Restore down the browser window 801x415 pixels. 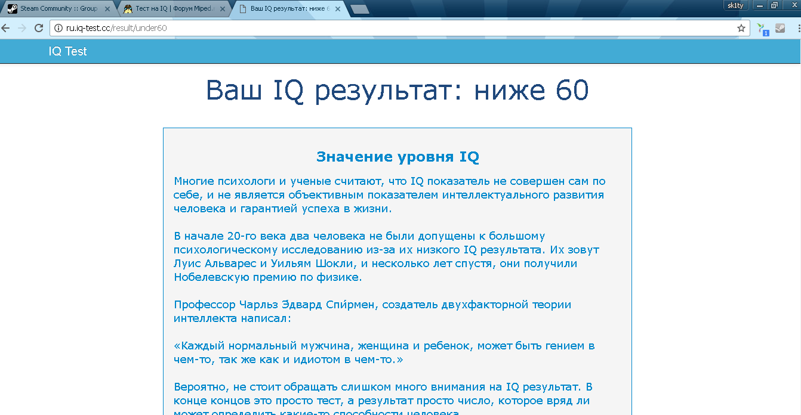(774, 5)
